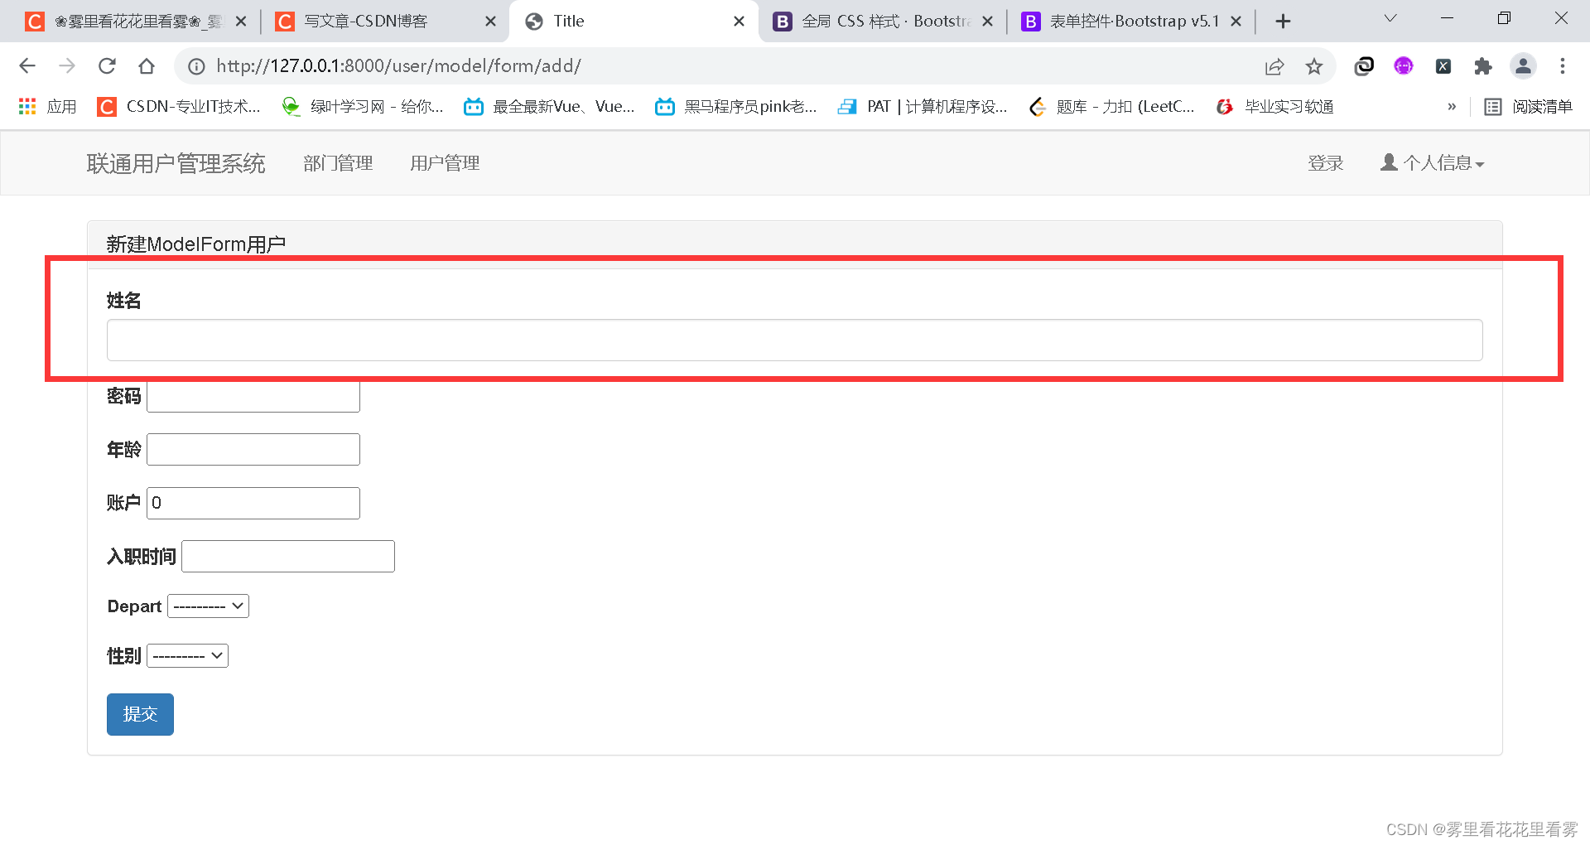Close the 全局 CSS 样式 tab
Viewport: 1590px width, 845px height.
tap(988, 22)
